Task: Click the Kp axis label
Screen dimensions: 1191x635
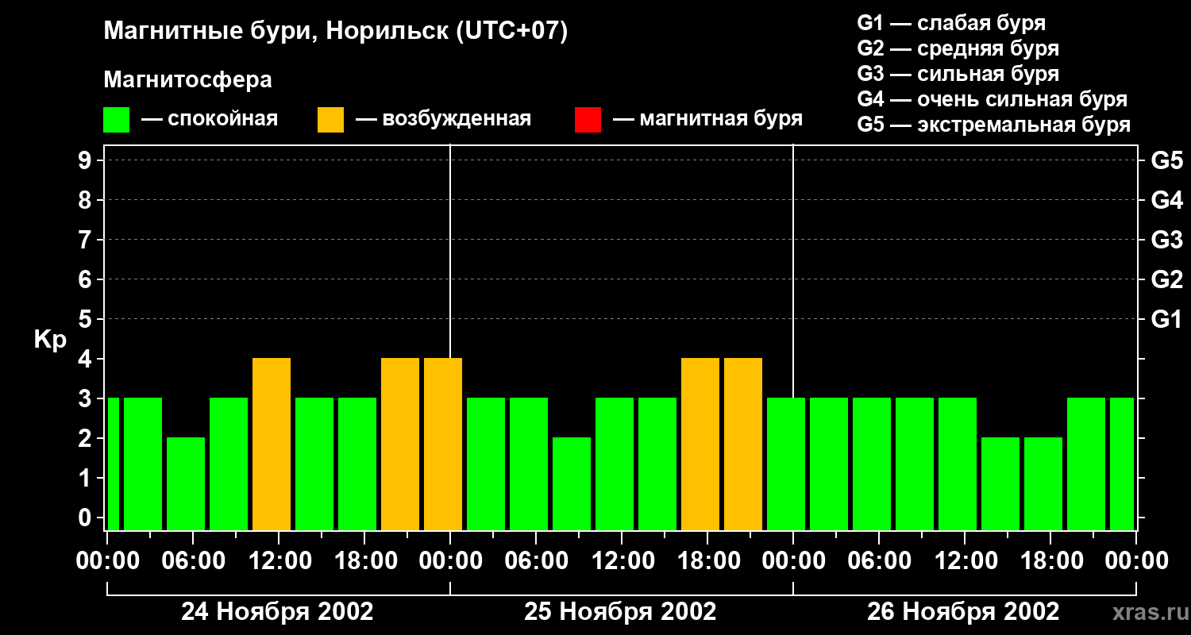Action: point(51,340)
